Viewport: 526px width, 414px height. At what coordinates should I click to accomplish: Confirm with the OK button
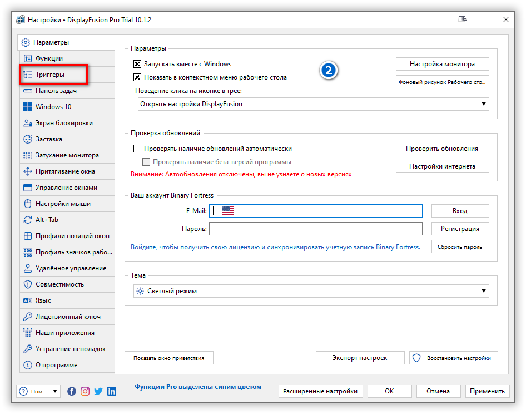(389, 391)
